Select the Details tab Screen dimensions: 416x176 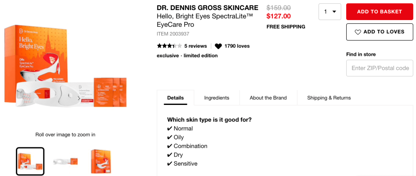tap(175, 98)
